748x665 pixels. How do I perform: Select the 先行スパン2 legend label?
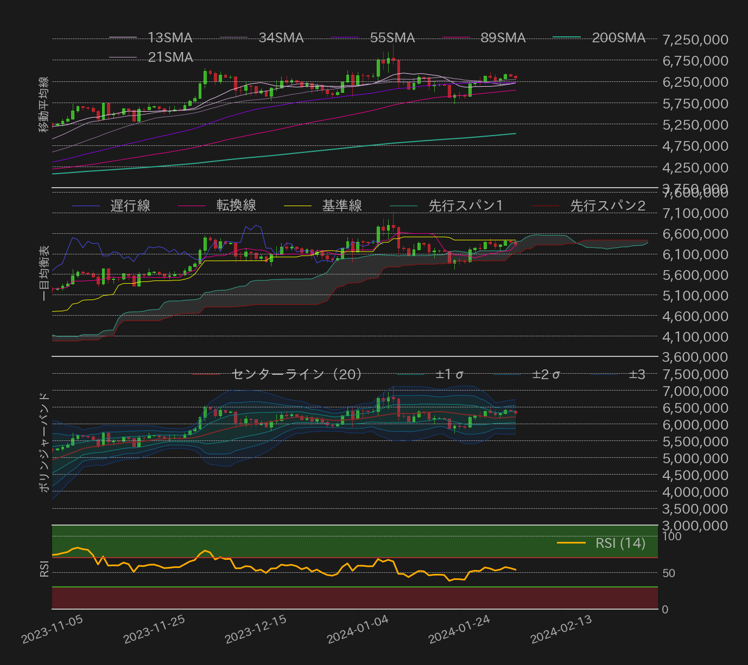[608, 206]
